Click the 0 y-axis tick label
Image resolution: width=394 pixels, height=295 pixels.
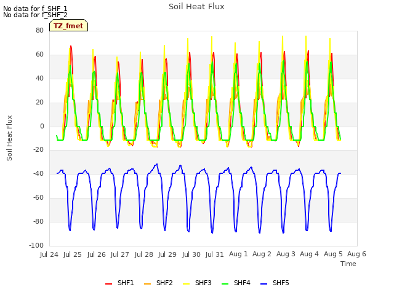tap(42, 127)
